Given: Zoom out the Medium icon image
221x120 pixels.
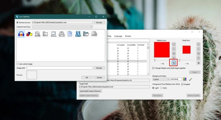Looking at the screenshot, I should (x=174, y=49).
